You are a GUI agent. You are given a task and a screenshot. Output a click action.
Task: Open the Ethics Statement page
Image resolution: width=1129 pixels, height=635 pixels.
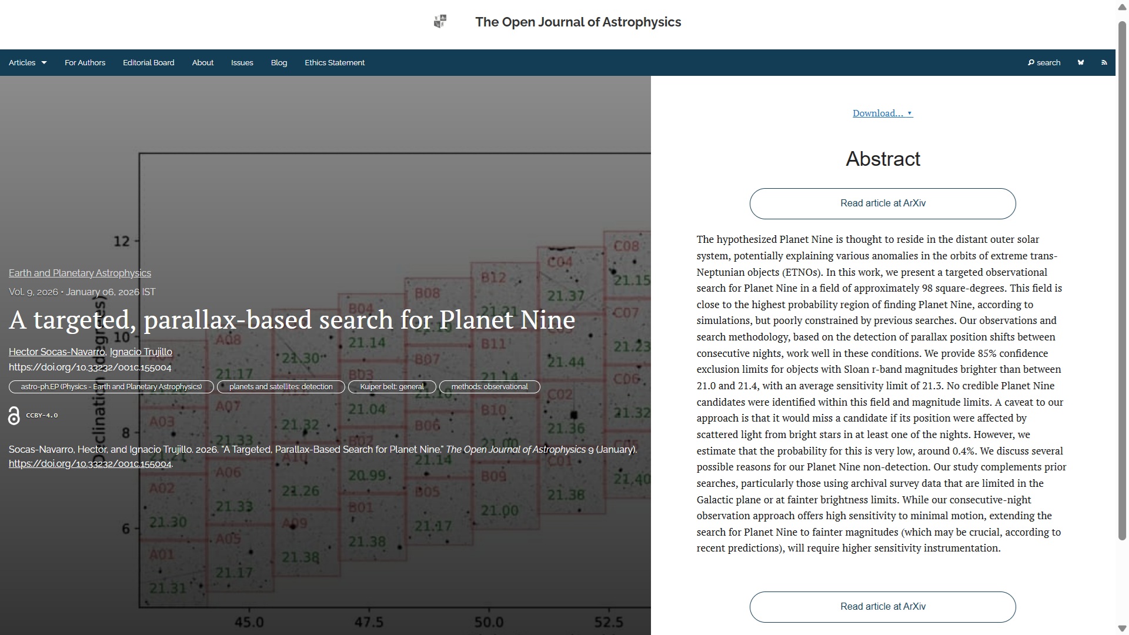(334, 62)
